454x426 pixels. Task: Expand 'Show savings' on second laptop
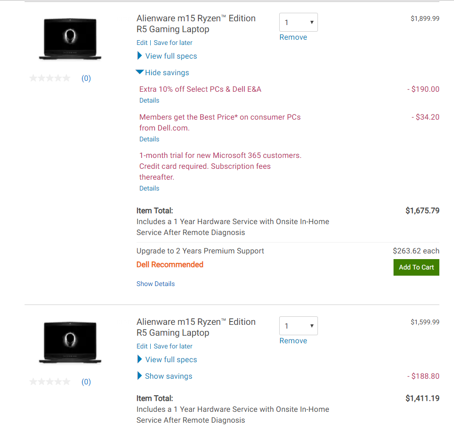pos(169,376)
